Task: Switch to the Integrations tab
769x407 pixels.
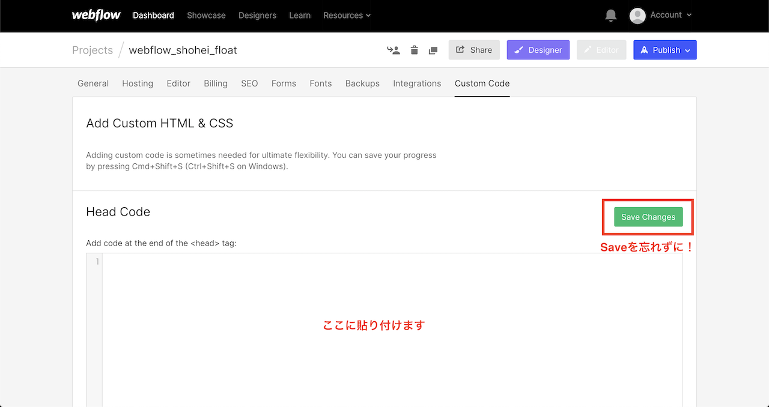Action: tap(417, 83)
